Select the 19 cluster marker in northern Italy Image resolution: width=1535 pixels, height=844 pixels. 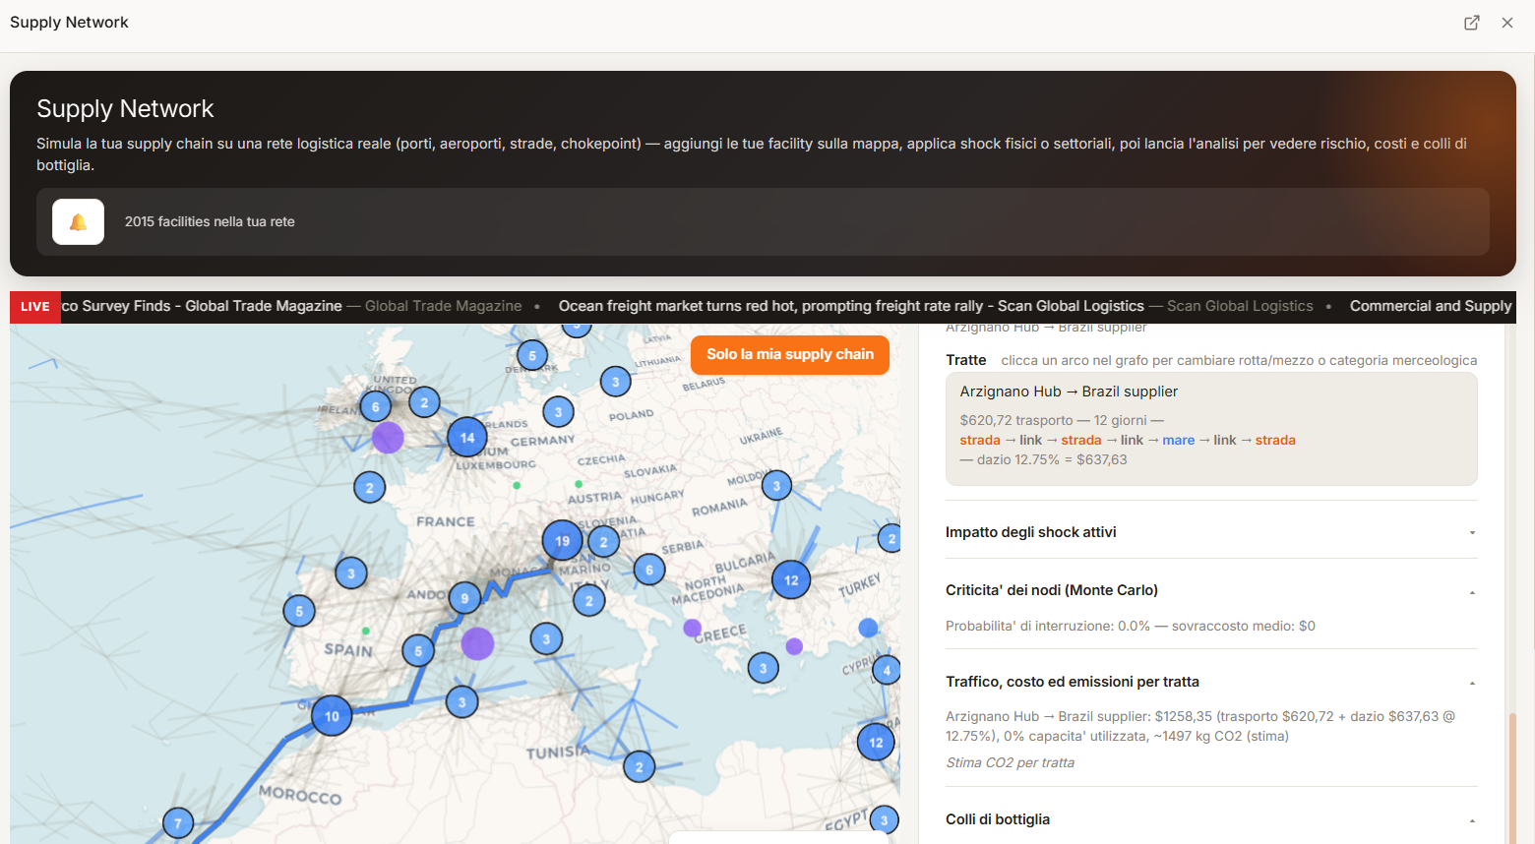pos(562,541)
